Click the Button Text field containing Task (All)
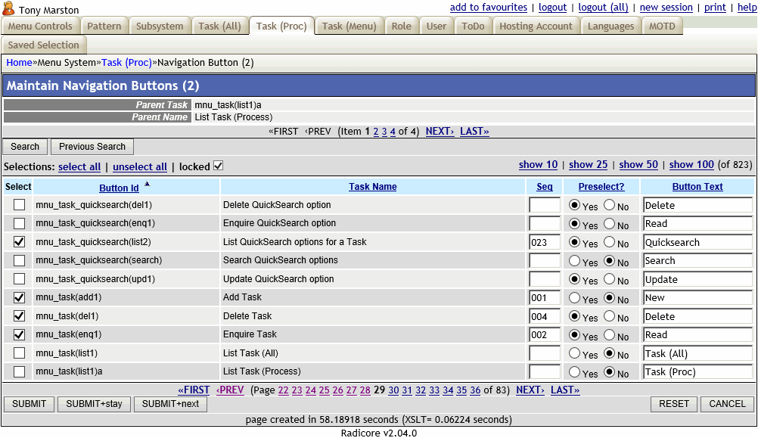The width and height of the screenshot is (758, 438). tap(697, 353)
